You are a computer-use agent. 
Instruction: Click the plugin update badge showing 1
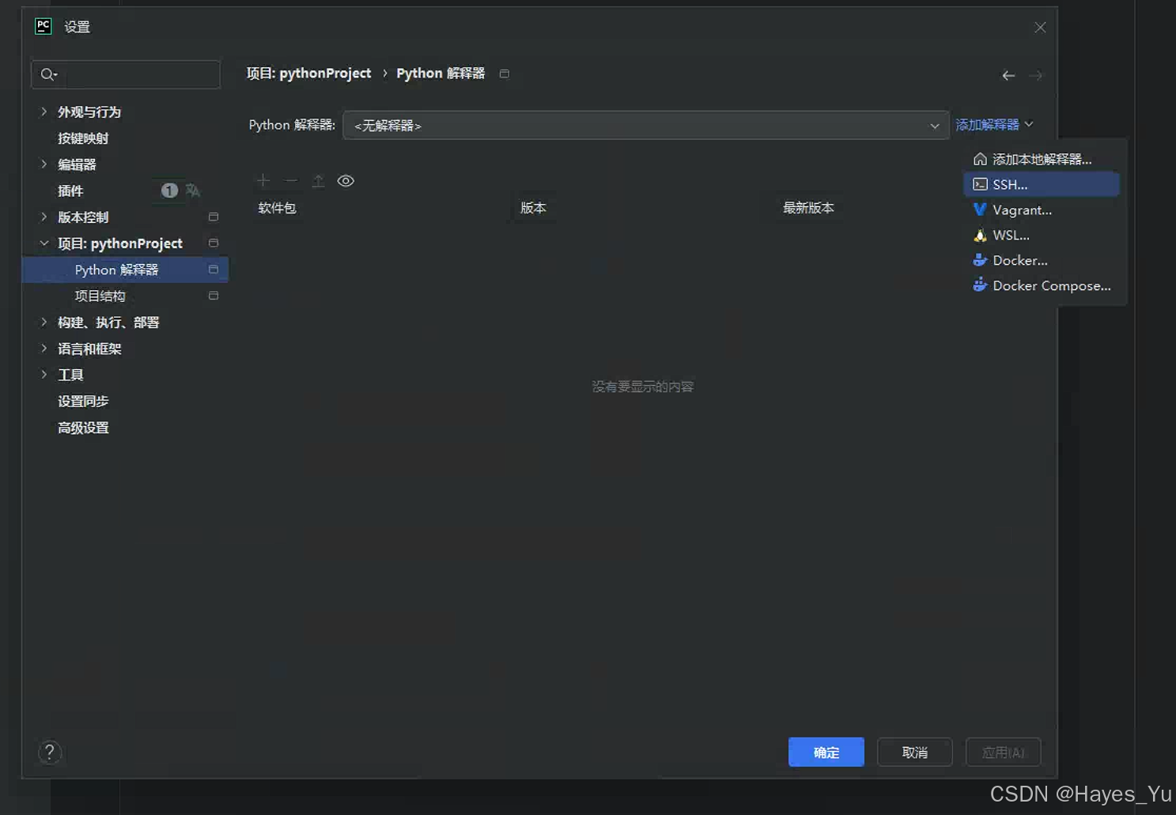click(x=169, y=191)
